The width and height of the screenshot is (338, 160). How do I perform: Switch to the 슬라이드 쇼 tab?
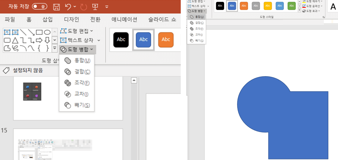162,20
